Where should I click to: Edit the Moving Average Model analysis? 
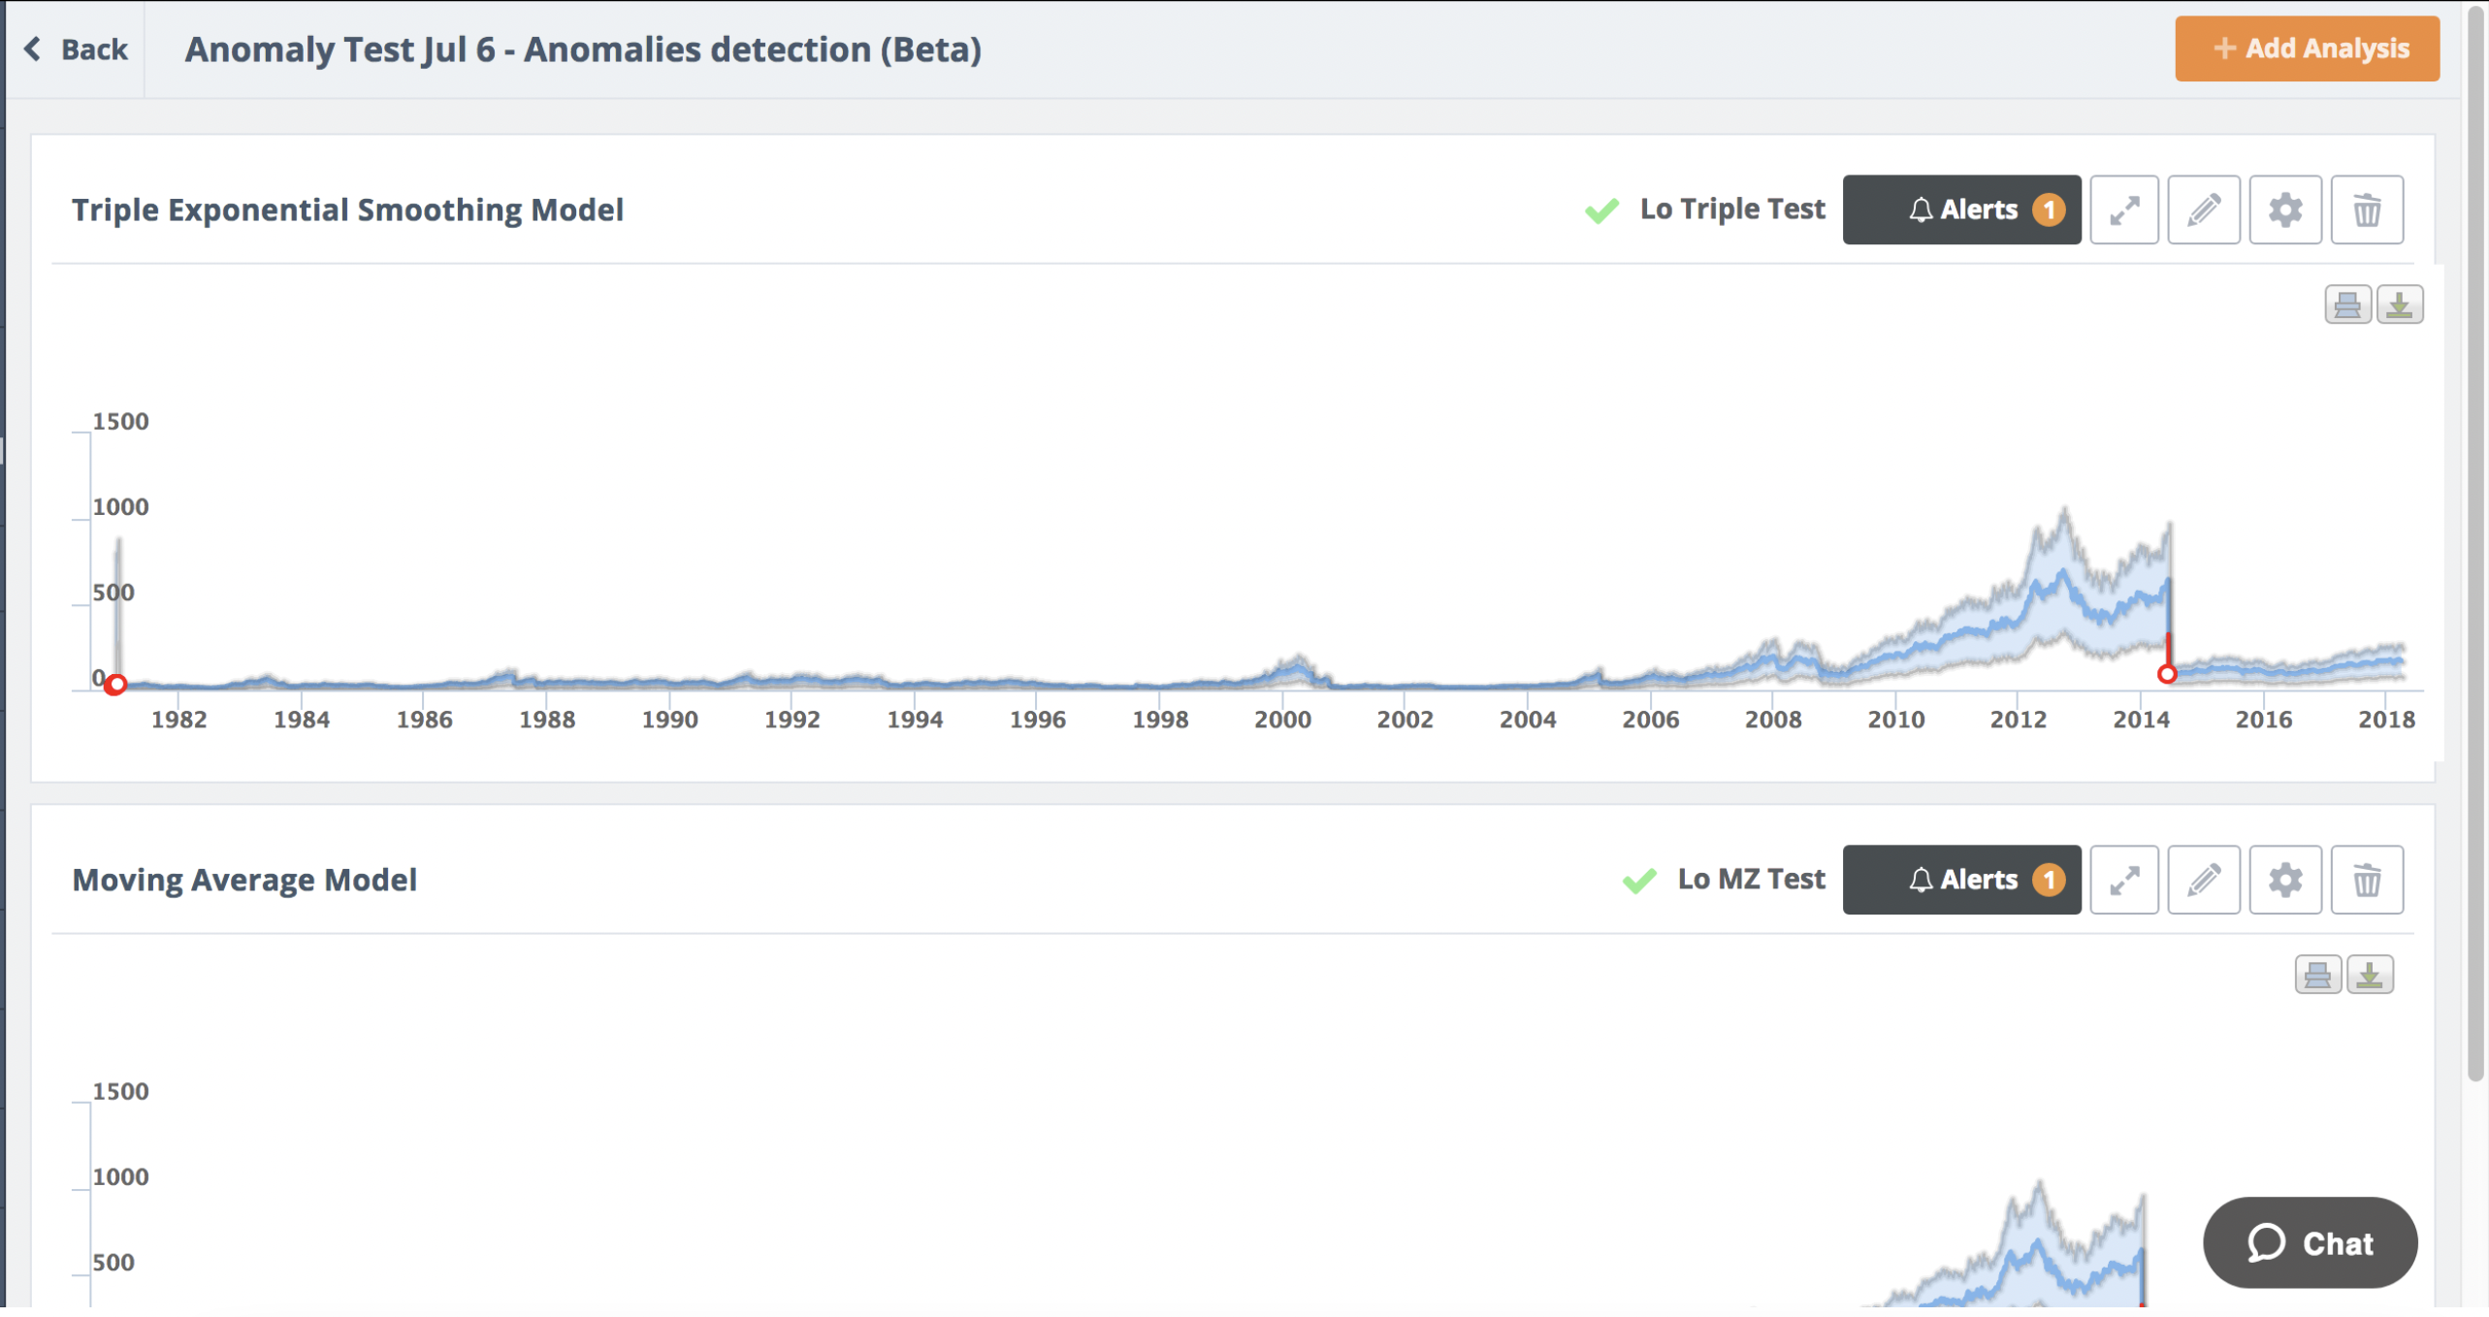pos(2203,880)
